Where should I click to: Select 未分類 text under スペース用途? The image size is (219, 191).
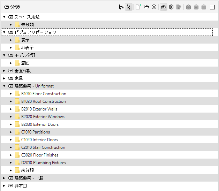pos(27,25)
